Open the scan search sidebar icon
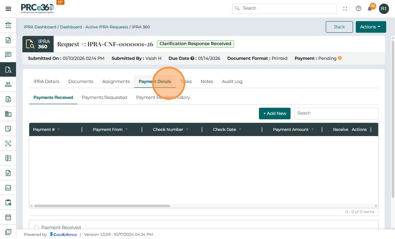This screenshot has width=395, height=239. pyautogui.click(x=8, y=143)
